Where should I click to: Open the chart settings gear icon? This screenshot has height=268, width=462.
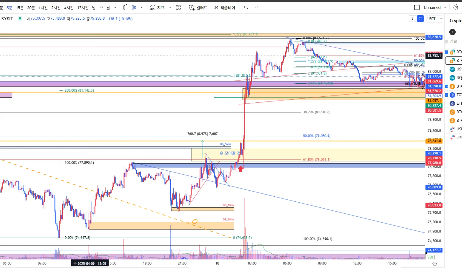[x=435, y=264]
